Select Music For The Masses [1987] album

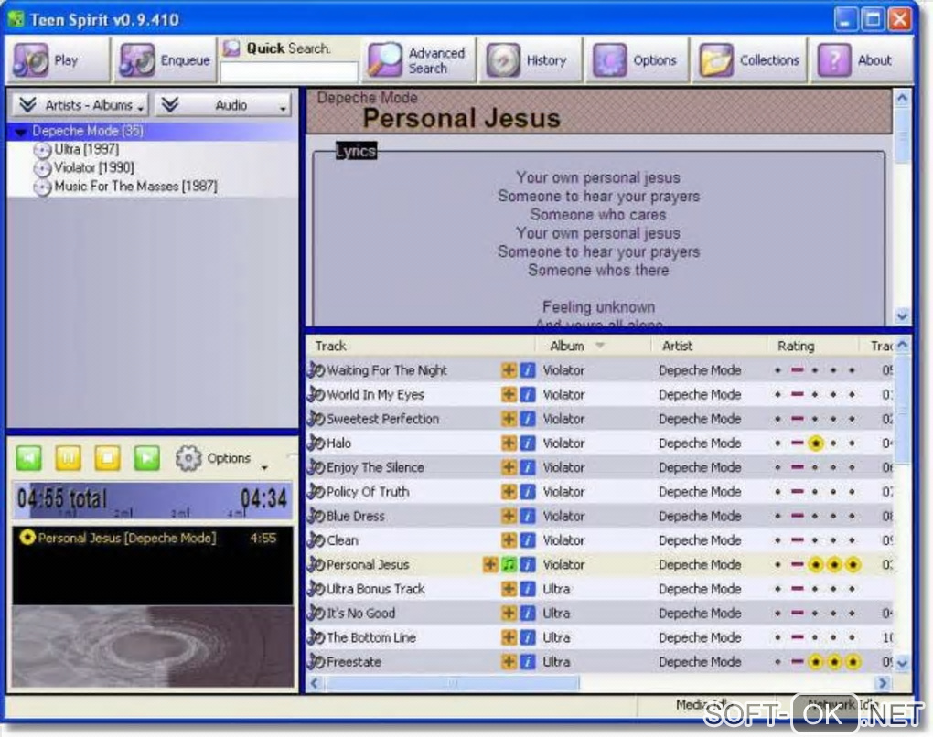click(135, 187)
